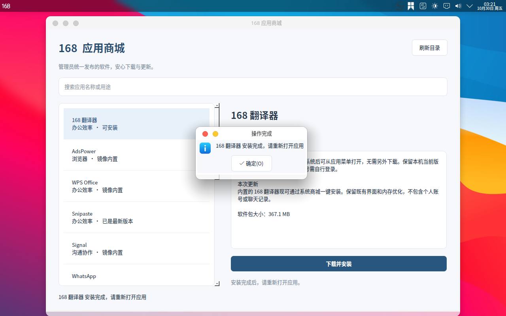Click the boxed S tray icon
The width and height of the screenshot is (506, 316).
click(x=423, y=6)
